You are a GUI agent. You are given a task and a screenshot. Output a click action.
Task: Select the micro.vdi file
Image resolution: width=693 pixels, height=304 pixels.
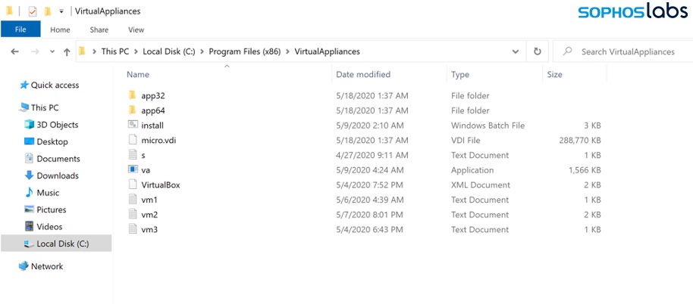pos(158,141)
